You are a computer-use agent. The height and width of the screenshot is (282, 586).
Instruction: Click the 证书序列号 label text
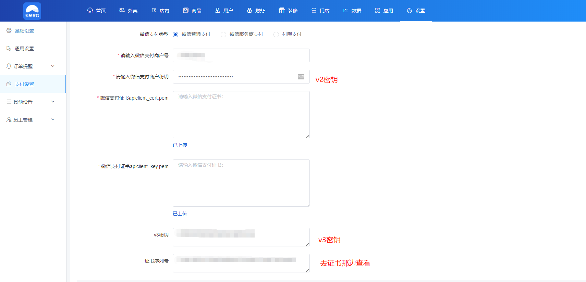[x=157, y=261]
